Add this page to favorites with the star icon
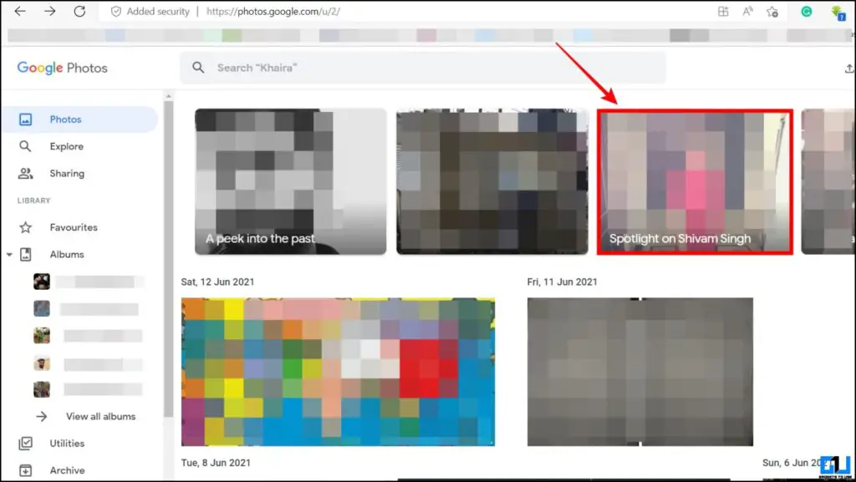Screen dimensions: 856x482 772,12
